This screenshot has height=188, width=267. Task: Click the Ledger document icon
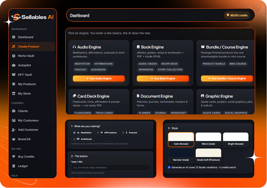coord(14,166)
